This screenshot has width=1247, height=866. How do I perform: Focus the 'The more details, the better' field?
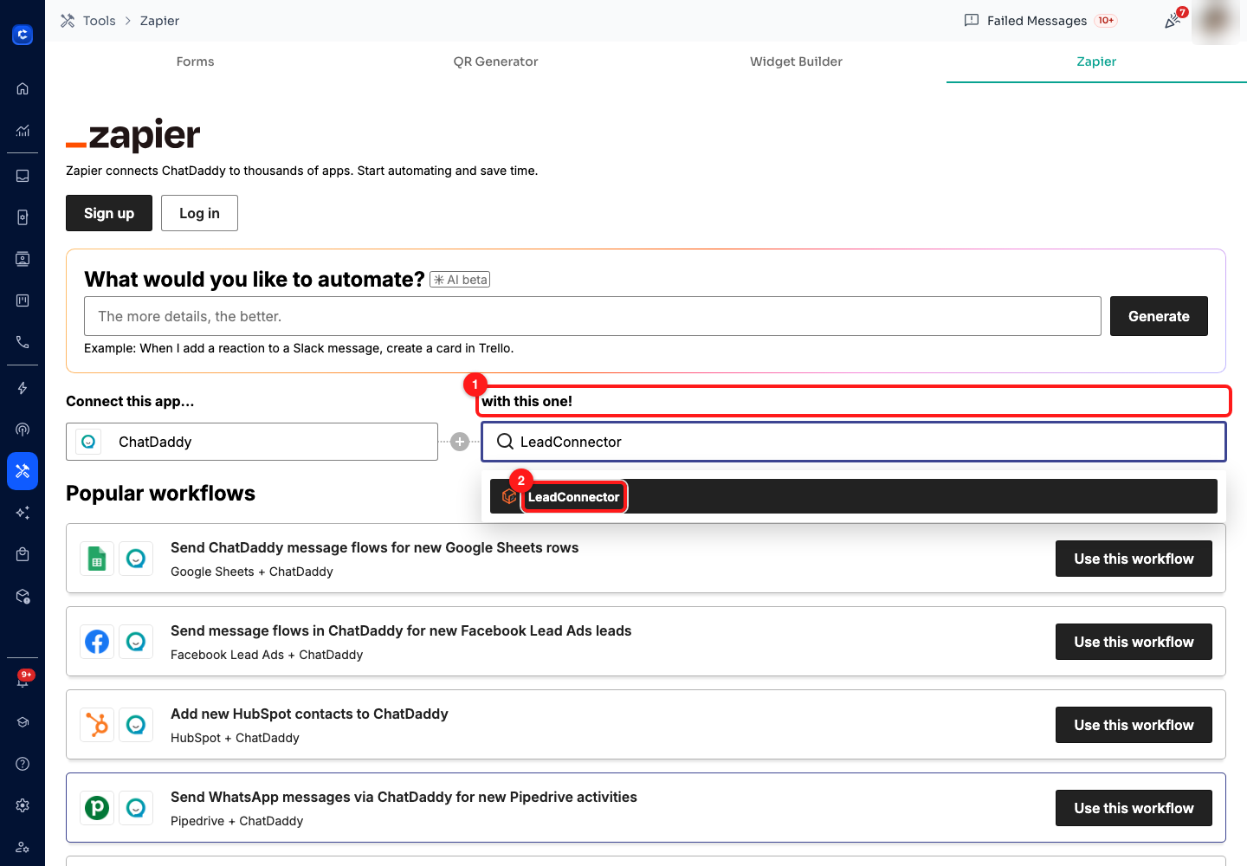click(x=592, y=316)
